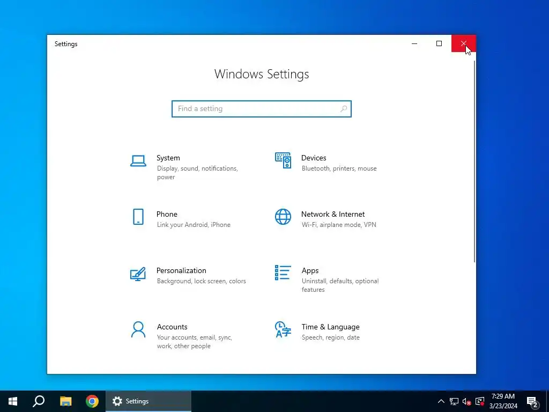Screen dimensions: 549x412
Task: Minimize the Settings window
Action: 414,43
